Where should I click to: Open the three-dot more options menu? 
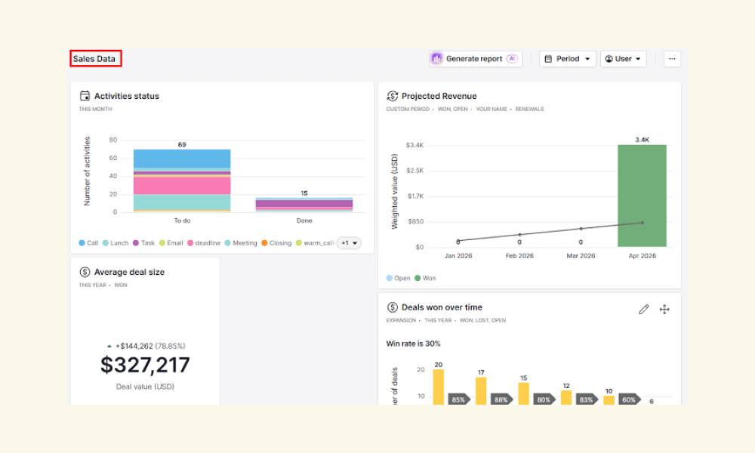672,59
